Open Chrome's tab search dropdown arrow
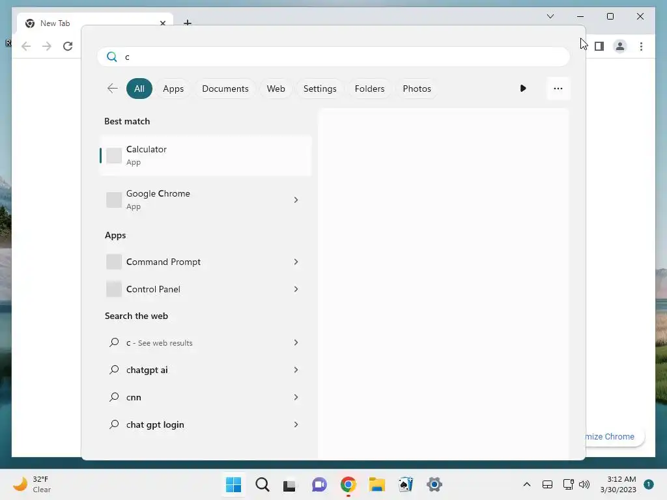Image resolution: width=667 pixels, height=500 pixels. [550, 16]
